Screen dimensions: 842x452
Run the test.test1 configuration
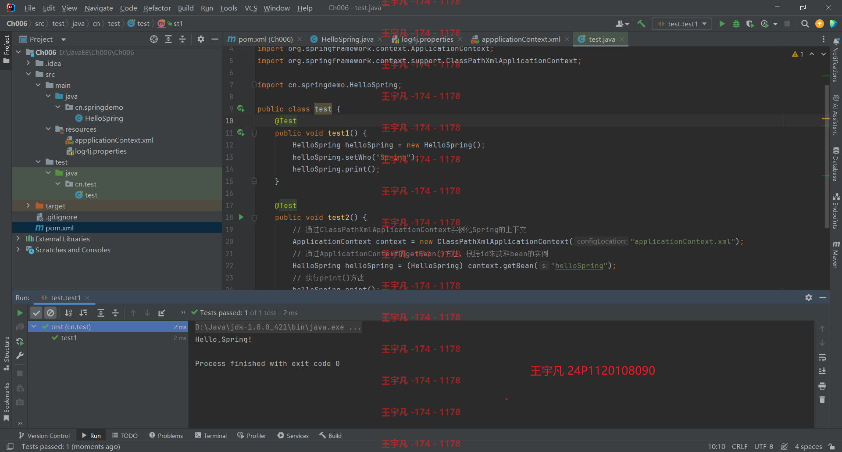click(x=722, y=24)
